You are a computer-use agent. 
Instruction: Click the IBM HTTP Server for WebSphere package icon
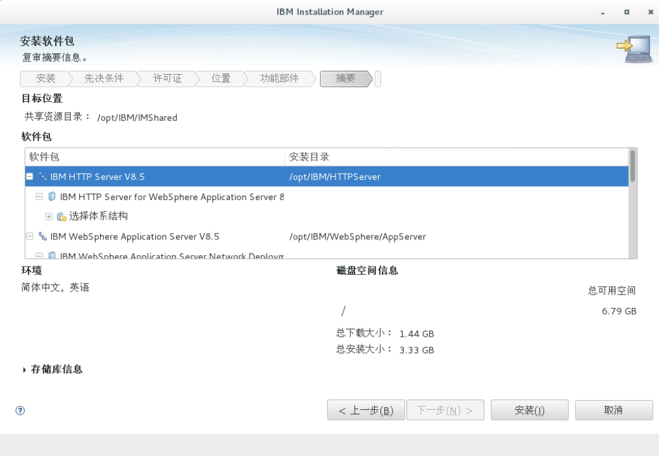tap(52, 197)
